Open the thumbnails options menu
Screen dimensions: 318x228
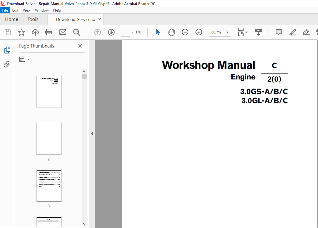coord(24,59)
